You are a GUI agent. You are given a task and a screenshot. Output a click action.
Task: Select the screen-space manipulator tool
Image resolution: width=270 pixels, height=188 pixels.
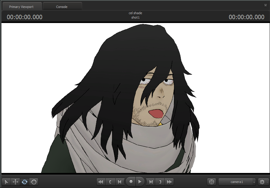click(34, 182)
